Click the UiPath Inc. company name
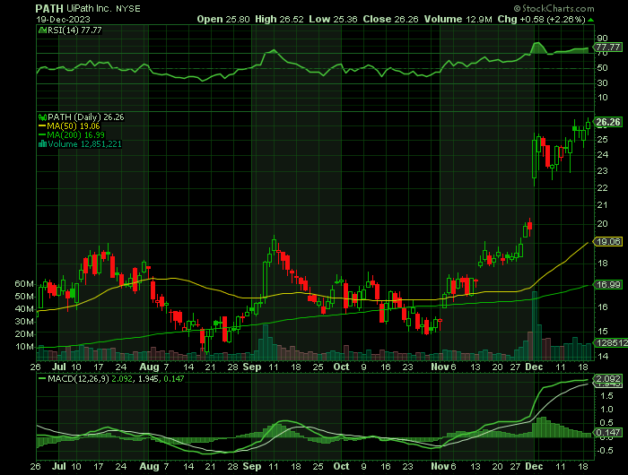 (x=89, y=8)
